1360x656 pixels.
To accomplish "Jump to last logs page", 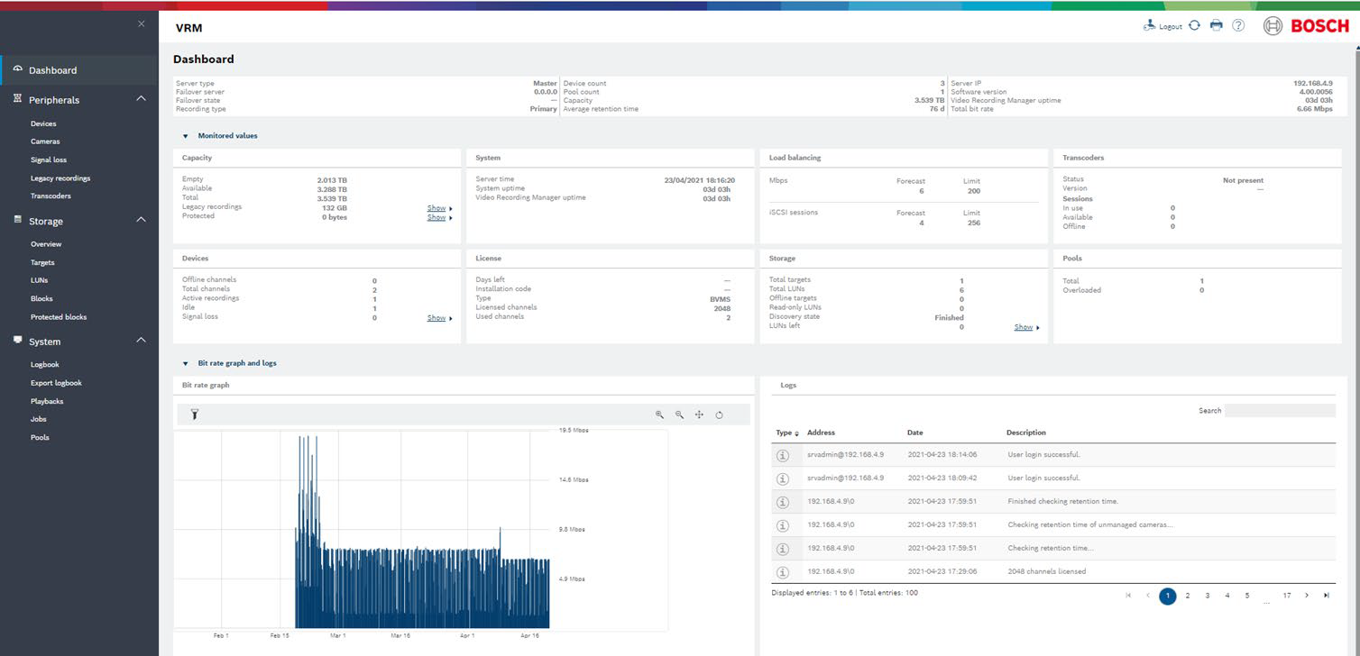I will (x=1327, y=596).
